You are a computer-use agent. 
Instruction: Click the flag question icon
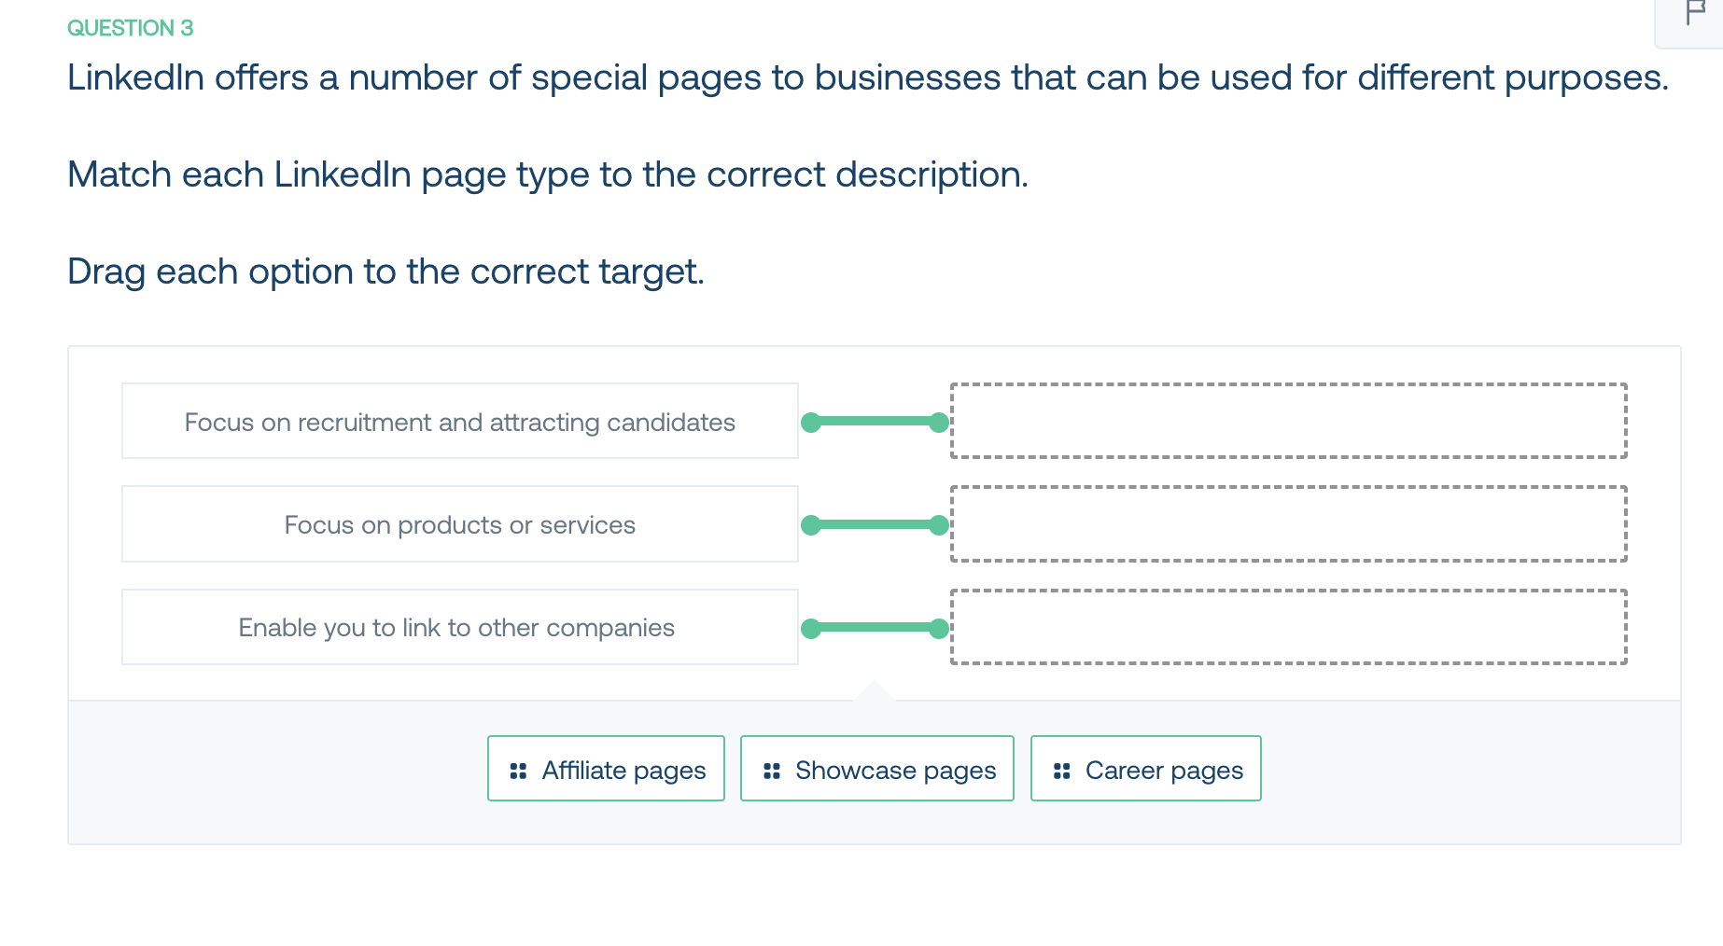click(1696, 13)
